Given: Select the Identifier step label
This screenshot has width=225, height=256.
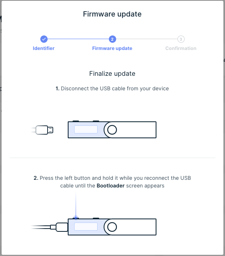Looking at the screenshot, I should tap(44, 48).
